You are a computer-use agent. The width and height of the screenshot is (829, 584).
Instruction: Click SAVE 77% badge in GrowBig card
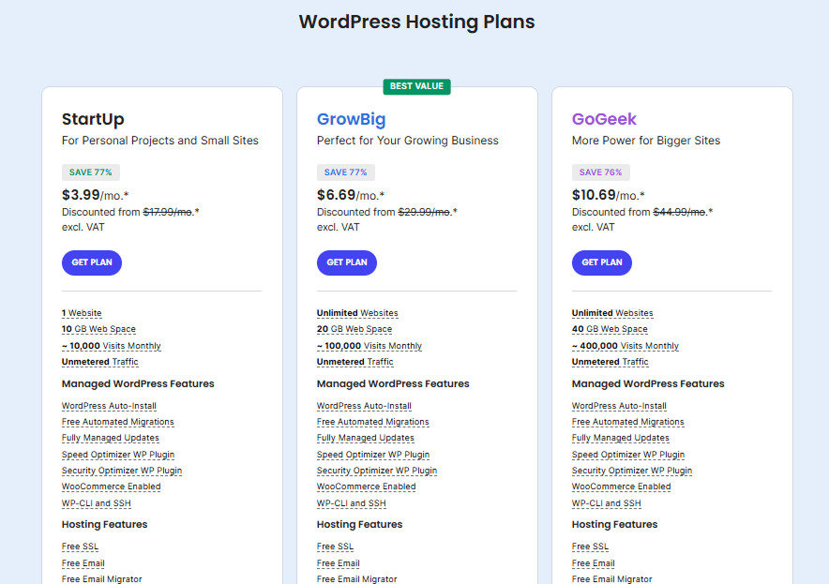(x=346, y=172)
